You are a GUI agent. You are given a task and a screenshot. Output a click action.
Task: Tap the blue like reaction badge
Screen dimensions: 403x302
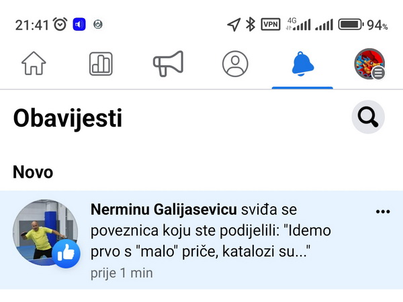click(66, 255)
